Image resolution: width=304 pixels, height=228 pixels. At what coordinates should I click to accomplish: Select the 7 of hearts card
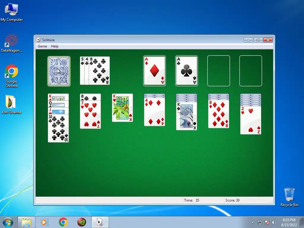[x=90, y=115]
